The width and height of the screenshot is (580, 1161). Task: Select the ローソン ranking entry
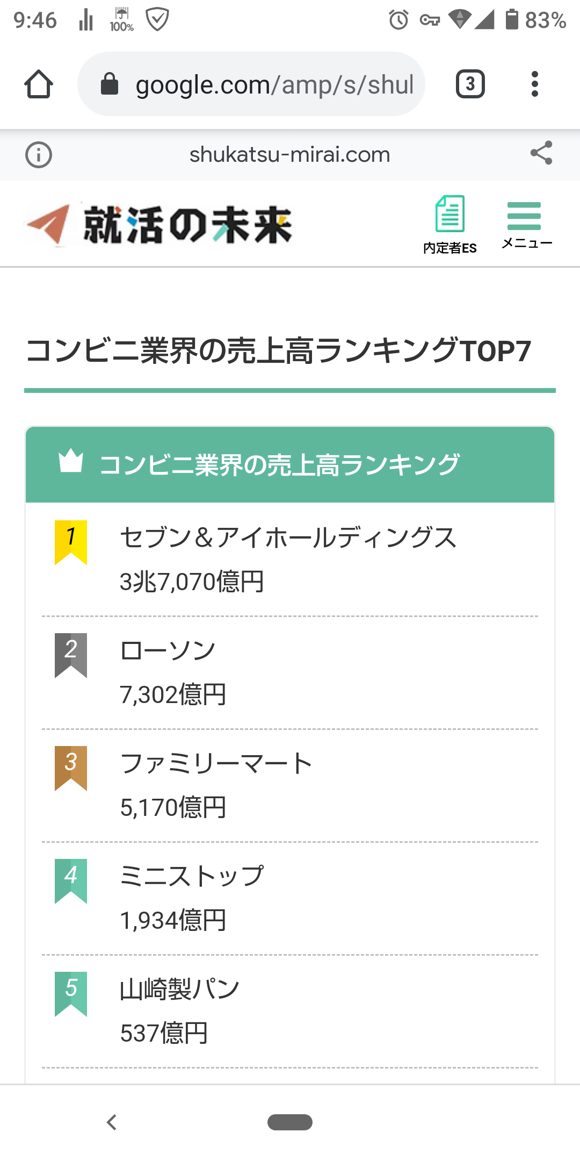point(168,650)
